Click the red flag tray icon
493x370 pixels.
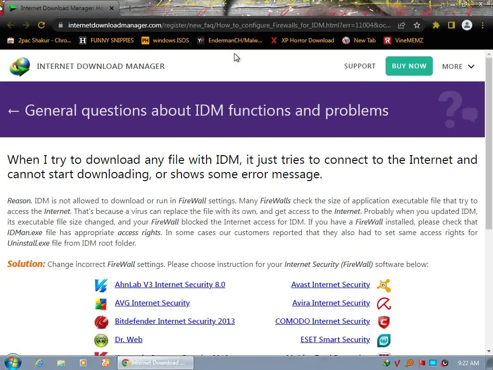click(x=421, y=363)
